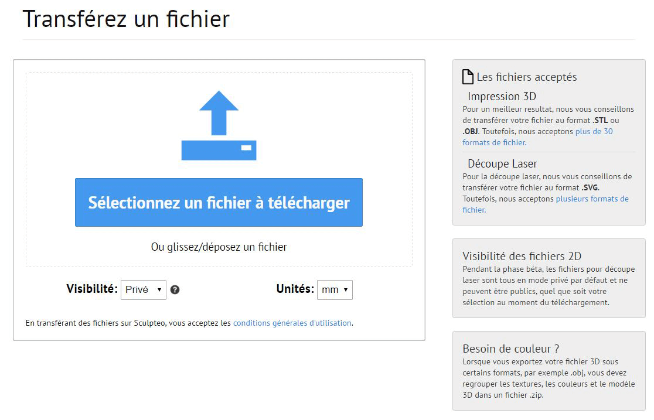654x420 pixels.
Task: Open the Visibilité dropdown set to Privé
Action: (144, 290)
